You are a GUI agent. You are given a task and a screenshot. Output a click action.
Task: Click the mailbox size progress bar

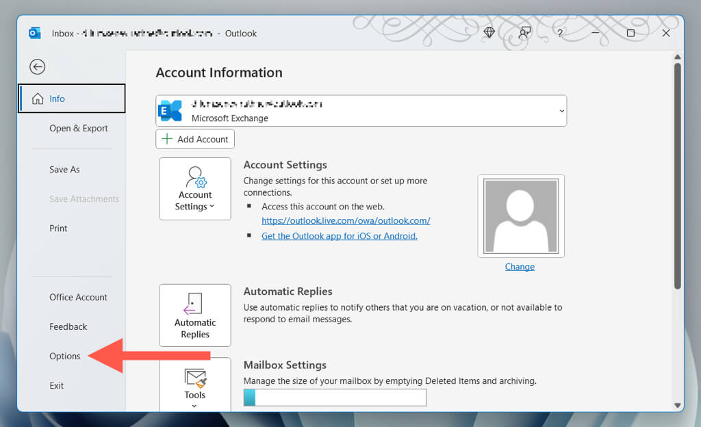pos(335,398)
